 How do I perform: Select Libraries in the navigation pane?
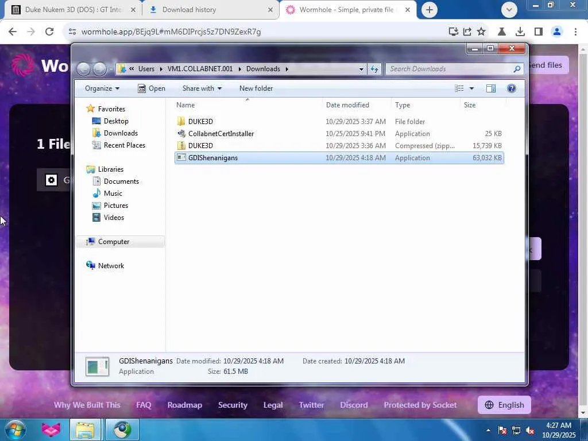(111, 169)
